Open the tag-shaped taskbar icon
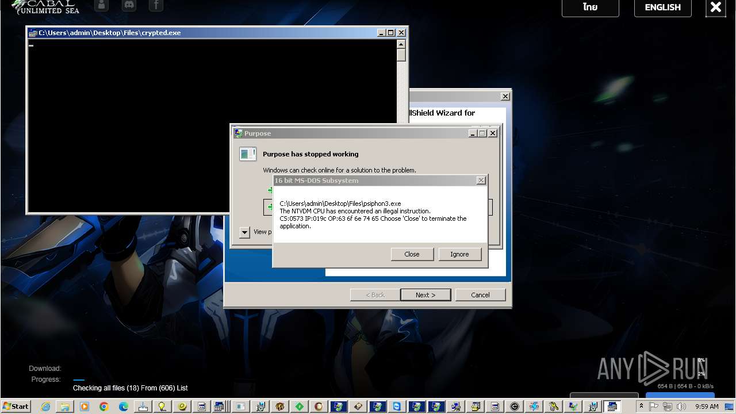 coord(358,407)
